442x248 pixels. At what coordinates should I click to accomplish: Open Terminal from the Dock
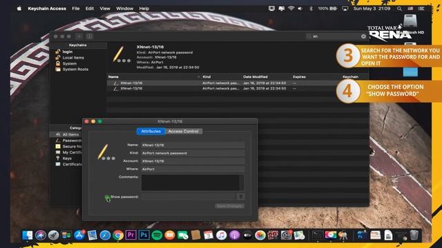(x=318, y=235)
